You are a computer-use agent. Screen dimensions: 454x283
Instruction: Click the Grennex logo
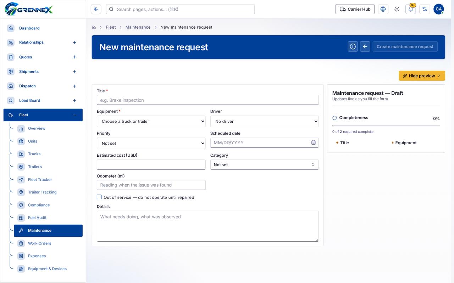[29, 9]
